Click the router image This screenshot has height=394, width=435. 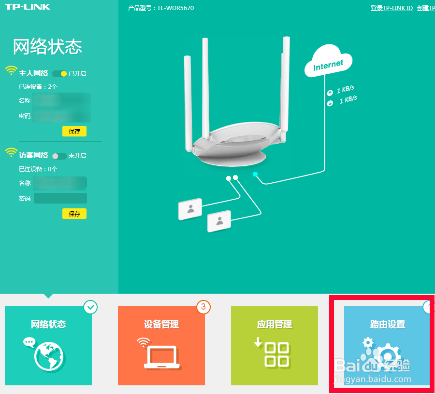(236, 102)
